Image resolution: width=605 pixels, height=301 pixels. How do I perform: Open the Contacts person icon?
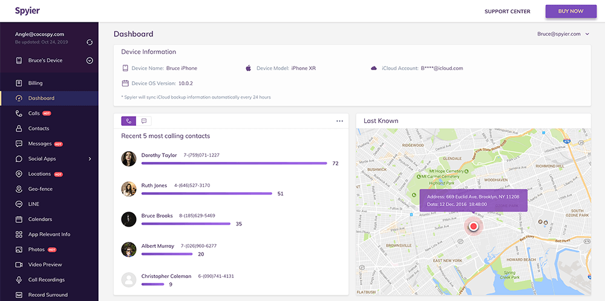(x=19, y=128)
